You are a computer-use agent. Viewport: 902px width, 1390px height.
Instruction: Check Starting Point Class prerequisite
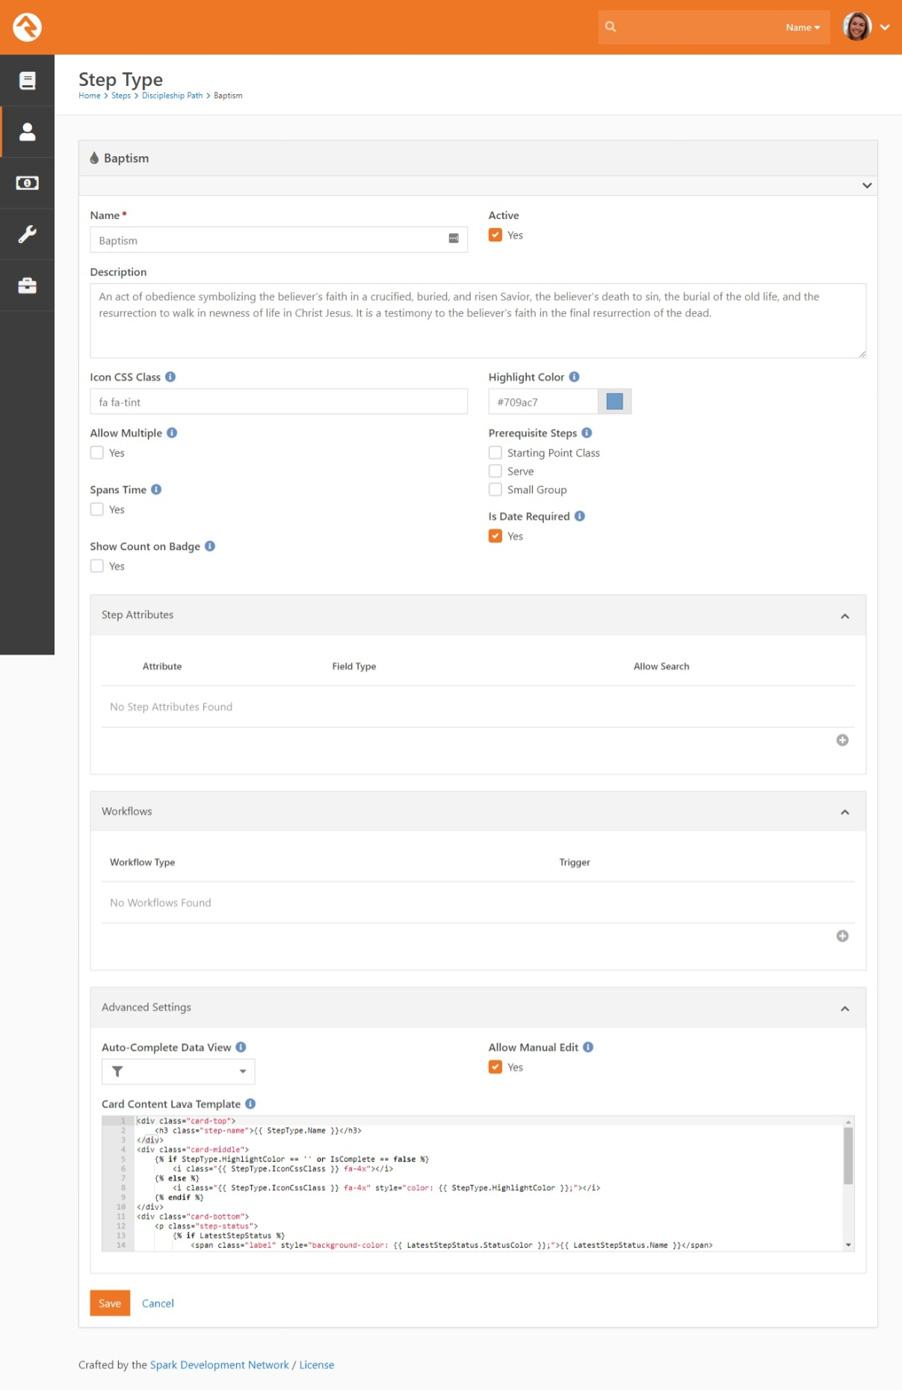(x=495, y=452)
